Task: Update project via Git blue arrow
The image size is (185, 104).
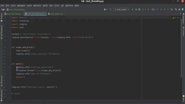Action: [x=157, y=10]
